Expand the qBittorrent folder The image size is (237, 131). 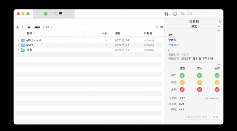pos(18,40)
